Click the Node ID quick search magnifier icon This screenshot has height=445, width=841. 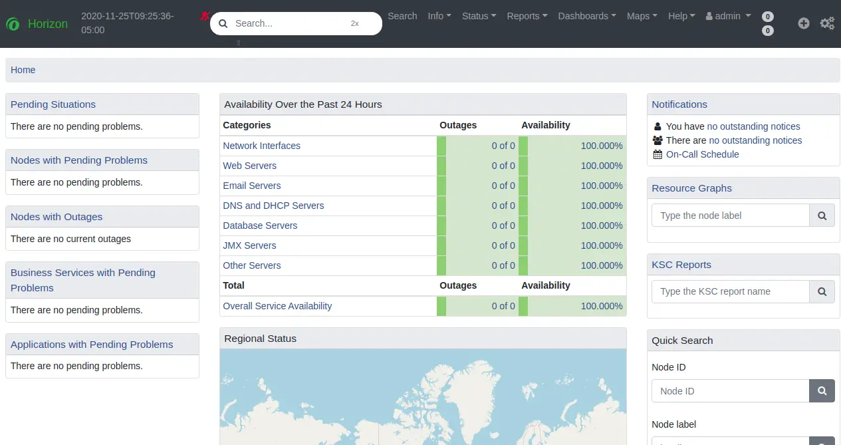[x=822, y=390]
